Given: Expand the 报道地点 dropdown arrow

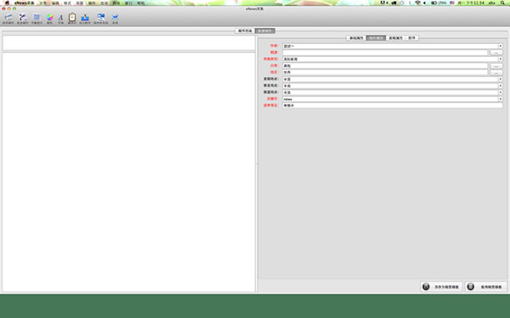Looking at the screenshot, I should coord(501,92).
